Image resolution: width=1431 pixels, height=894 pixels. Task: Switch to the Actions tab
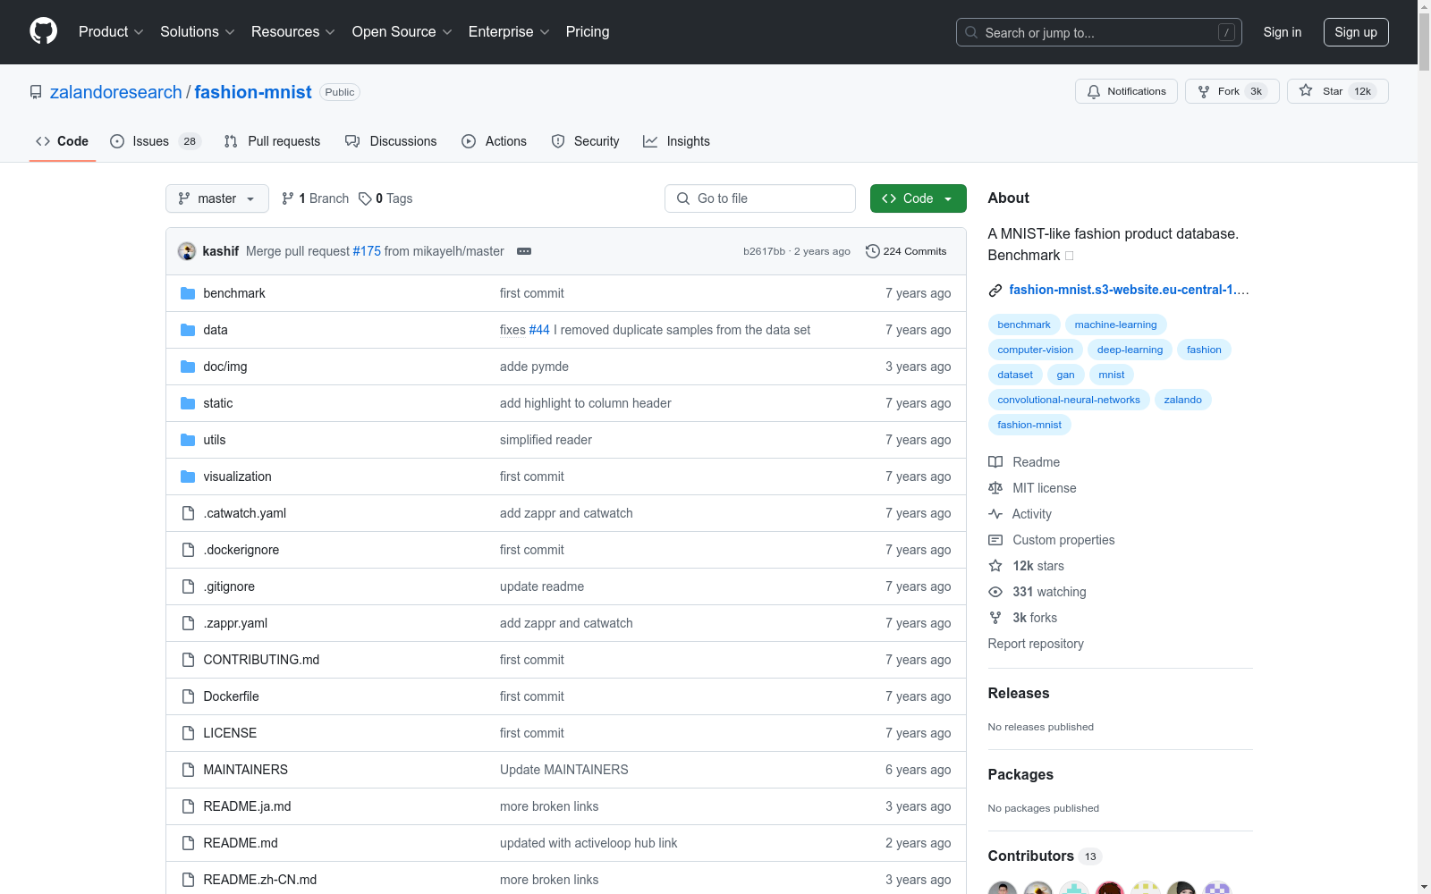click(x=494, y=141)
